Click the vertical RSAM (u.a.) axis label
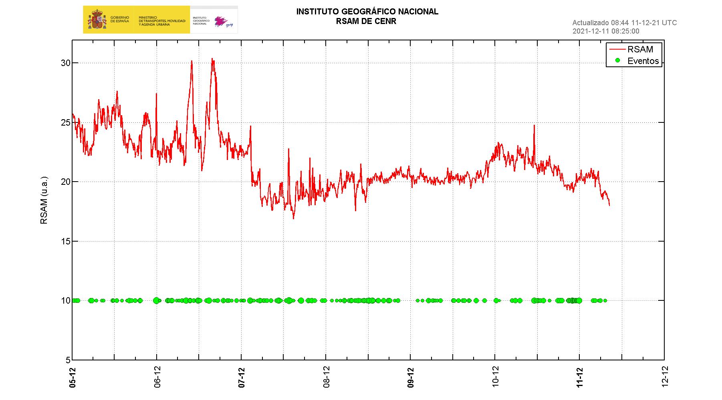Screen dimensions: 722x400 pos(44,200)
